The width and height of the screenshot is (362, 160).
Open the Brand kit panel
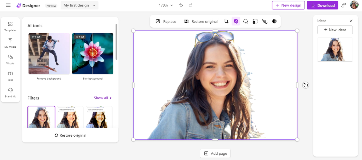(x=10, y=92)
